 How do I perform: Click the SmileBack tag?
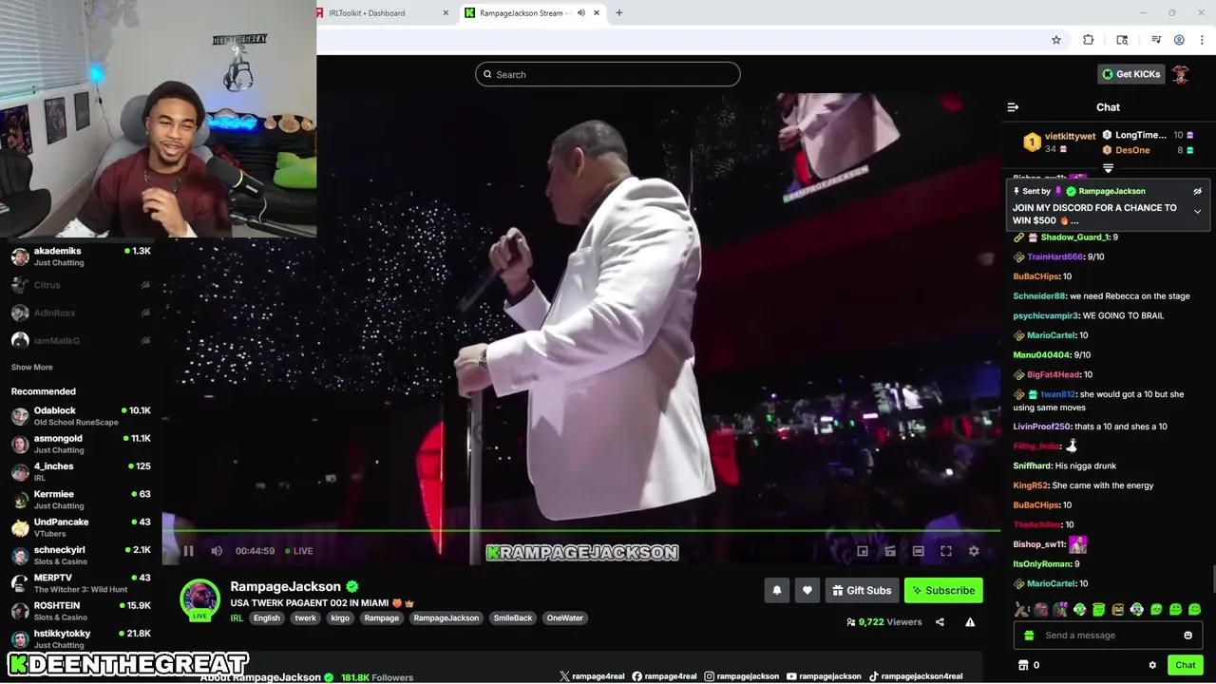tap(513, 617)
